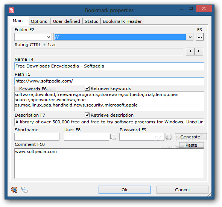Click into the Comment F10 text area
This screenshot has height=207, width=222.
pos(109,163)
